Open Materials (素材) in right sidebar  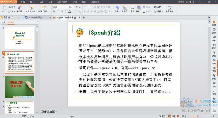(214, 77)
